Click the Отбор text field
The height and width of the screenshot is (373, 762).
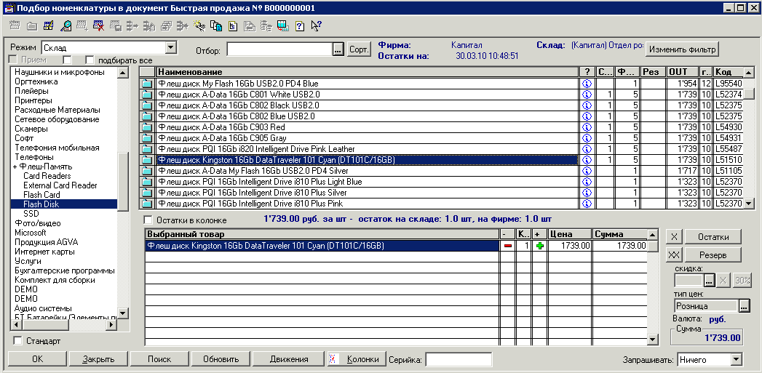pyautogui.click(x=279, y=49)
